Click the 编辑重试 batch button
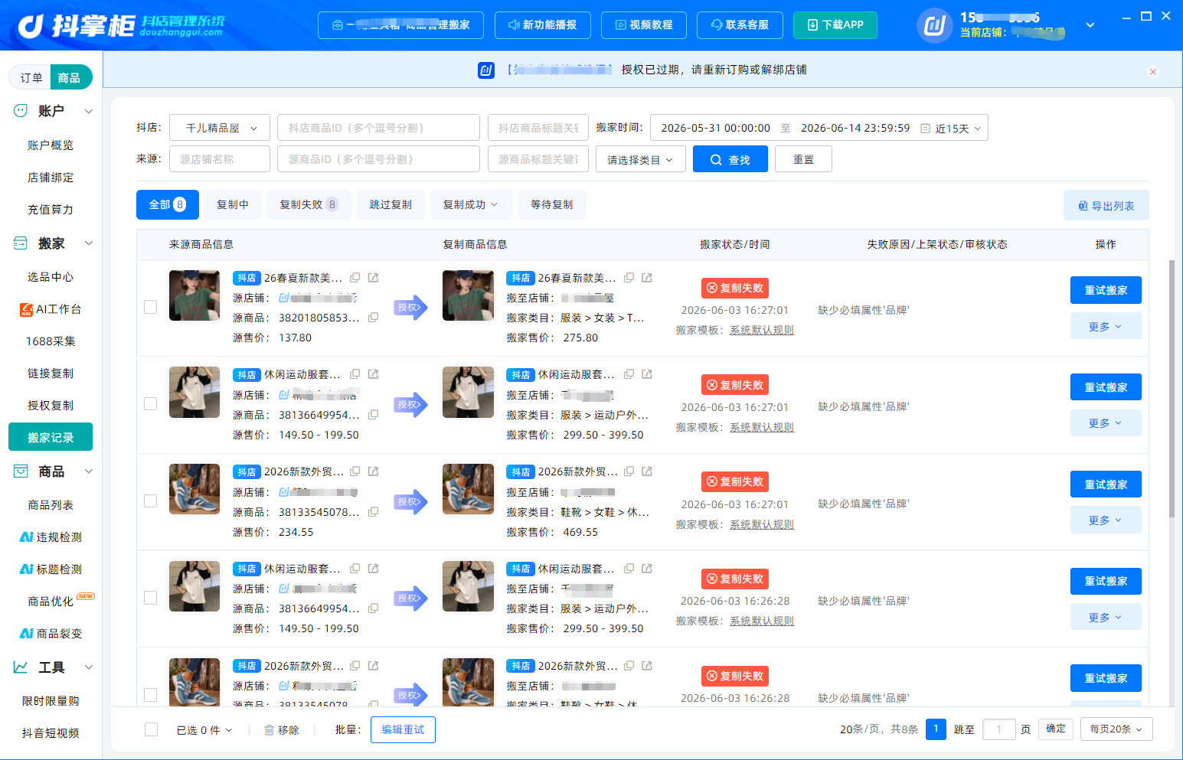Viewport: 1183px width, 760px height. pos(403,729)
